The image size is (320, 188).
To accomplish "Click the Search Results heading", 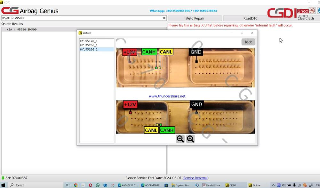I will click(x=12, y=24).
